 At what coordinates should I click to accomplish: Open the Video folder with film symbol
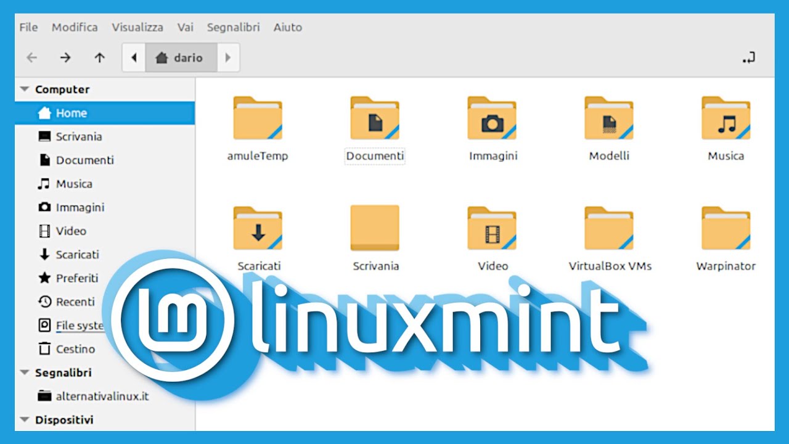tap(492, 228)
